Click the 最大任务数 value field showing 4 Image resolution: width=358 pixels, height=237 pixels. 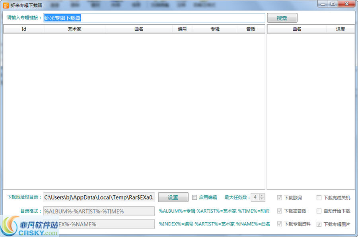[255, 197]
